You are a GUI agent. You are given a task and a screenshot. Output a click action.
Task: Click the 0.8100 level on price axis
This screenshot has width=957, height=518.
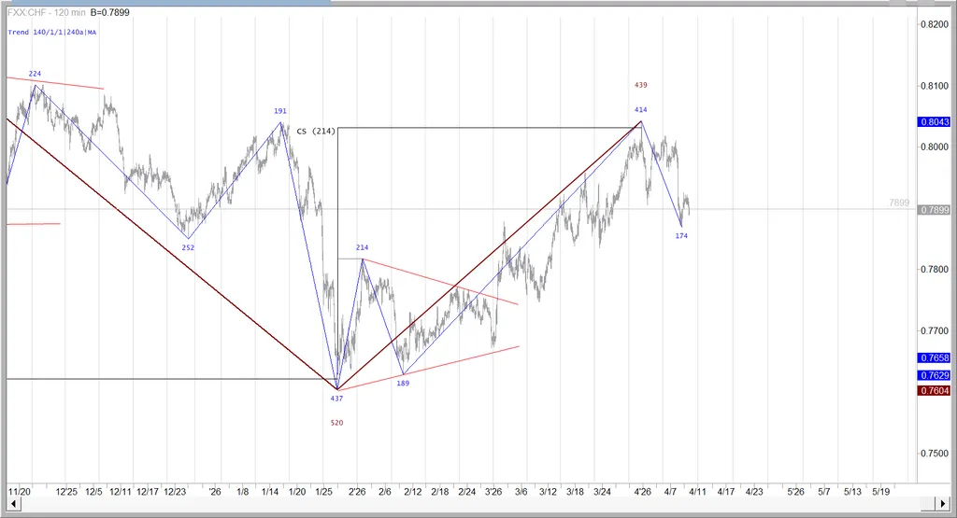935,86
